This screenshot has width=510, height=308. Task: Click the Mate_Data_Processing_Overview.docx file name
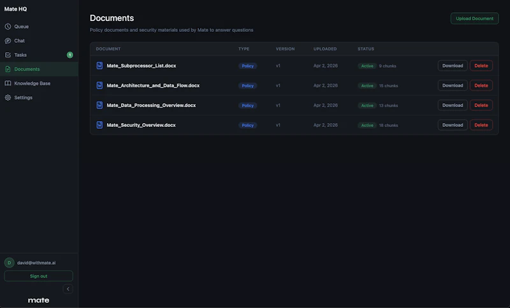[x=151, y=105]
